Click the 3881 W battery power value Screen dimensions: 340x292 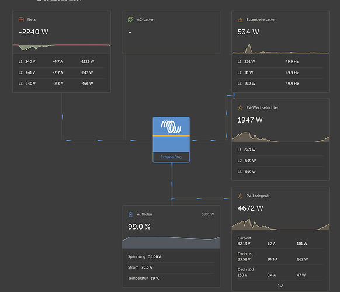tap(207, 214)
